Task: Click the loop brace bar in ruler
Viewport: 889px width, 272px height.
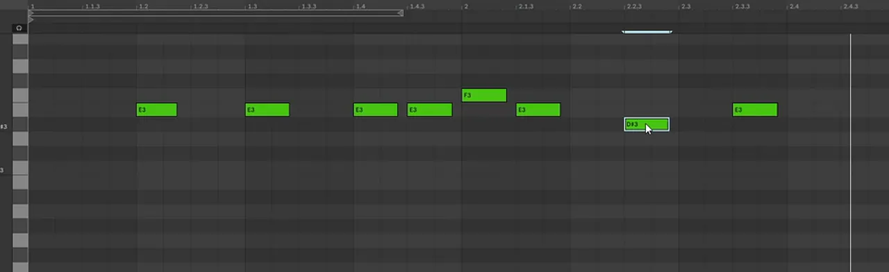Action: (216, 12)
